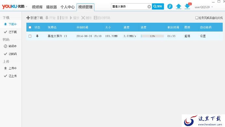Open the history clock icon

point(170,6)
